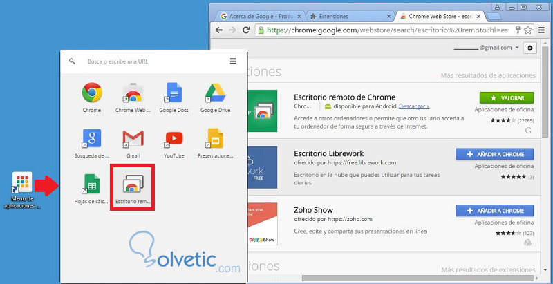Screen dimensions: 553x284
Task: Open Chrome's main menu button
Action: coord(542,30)
